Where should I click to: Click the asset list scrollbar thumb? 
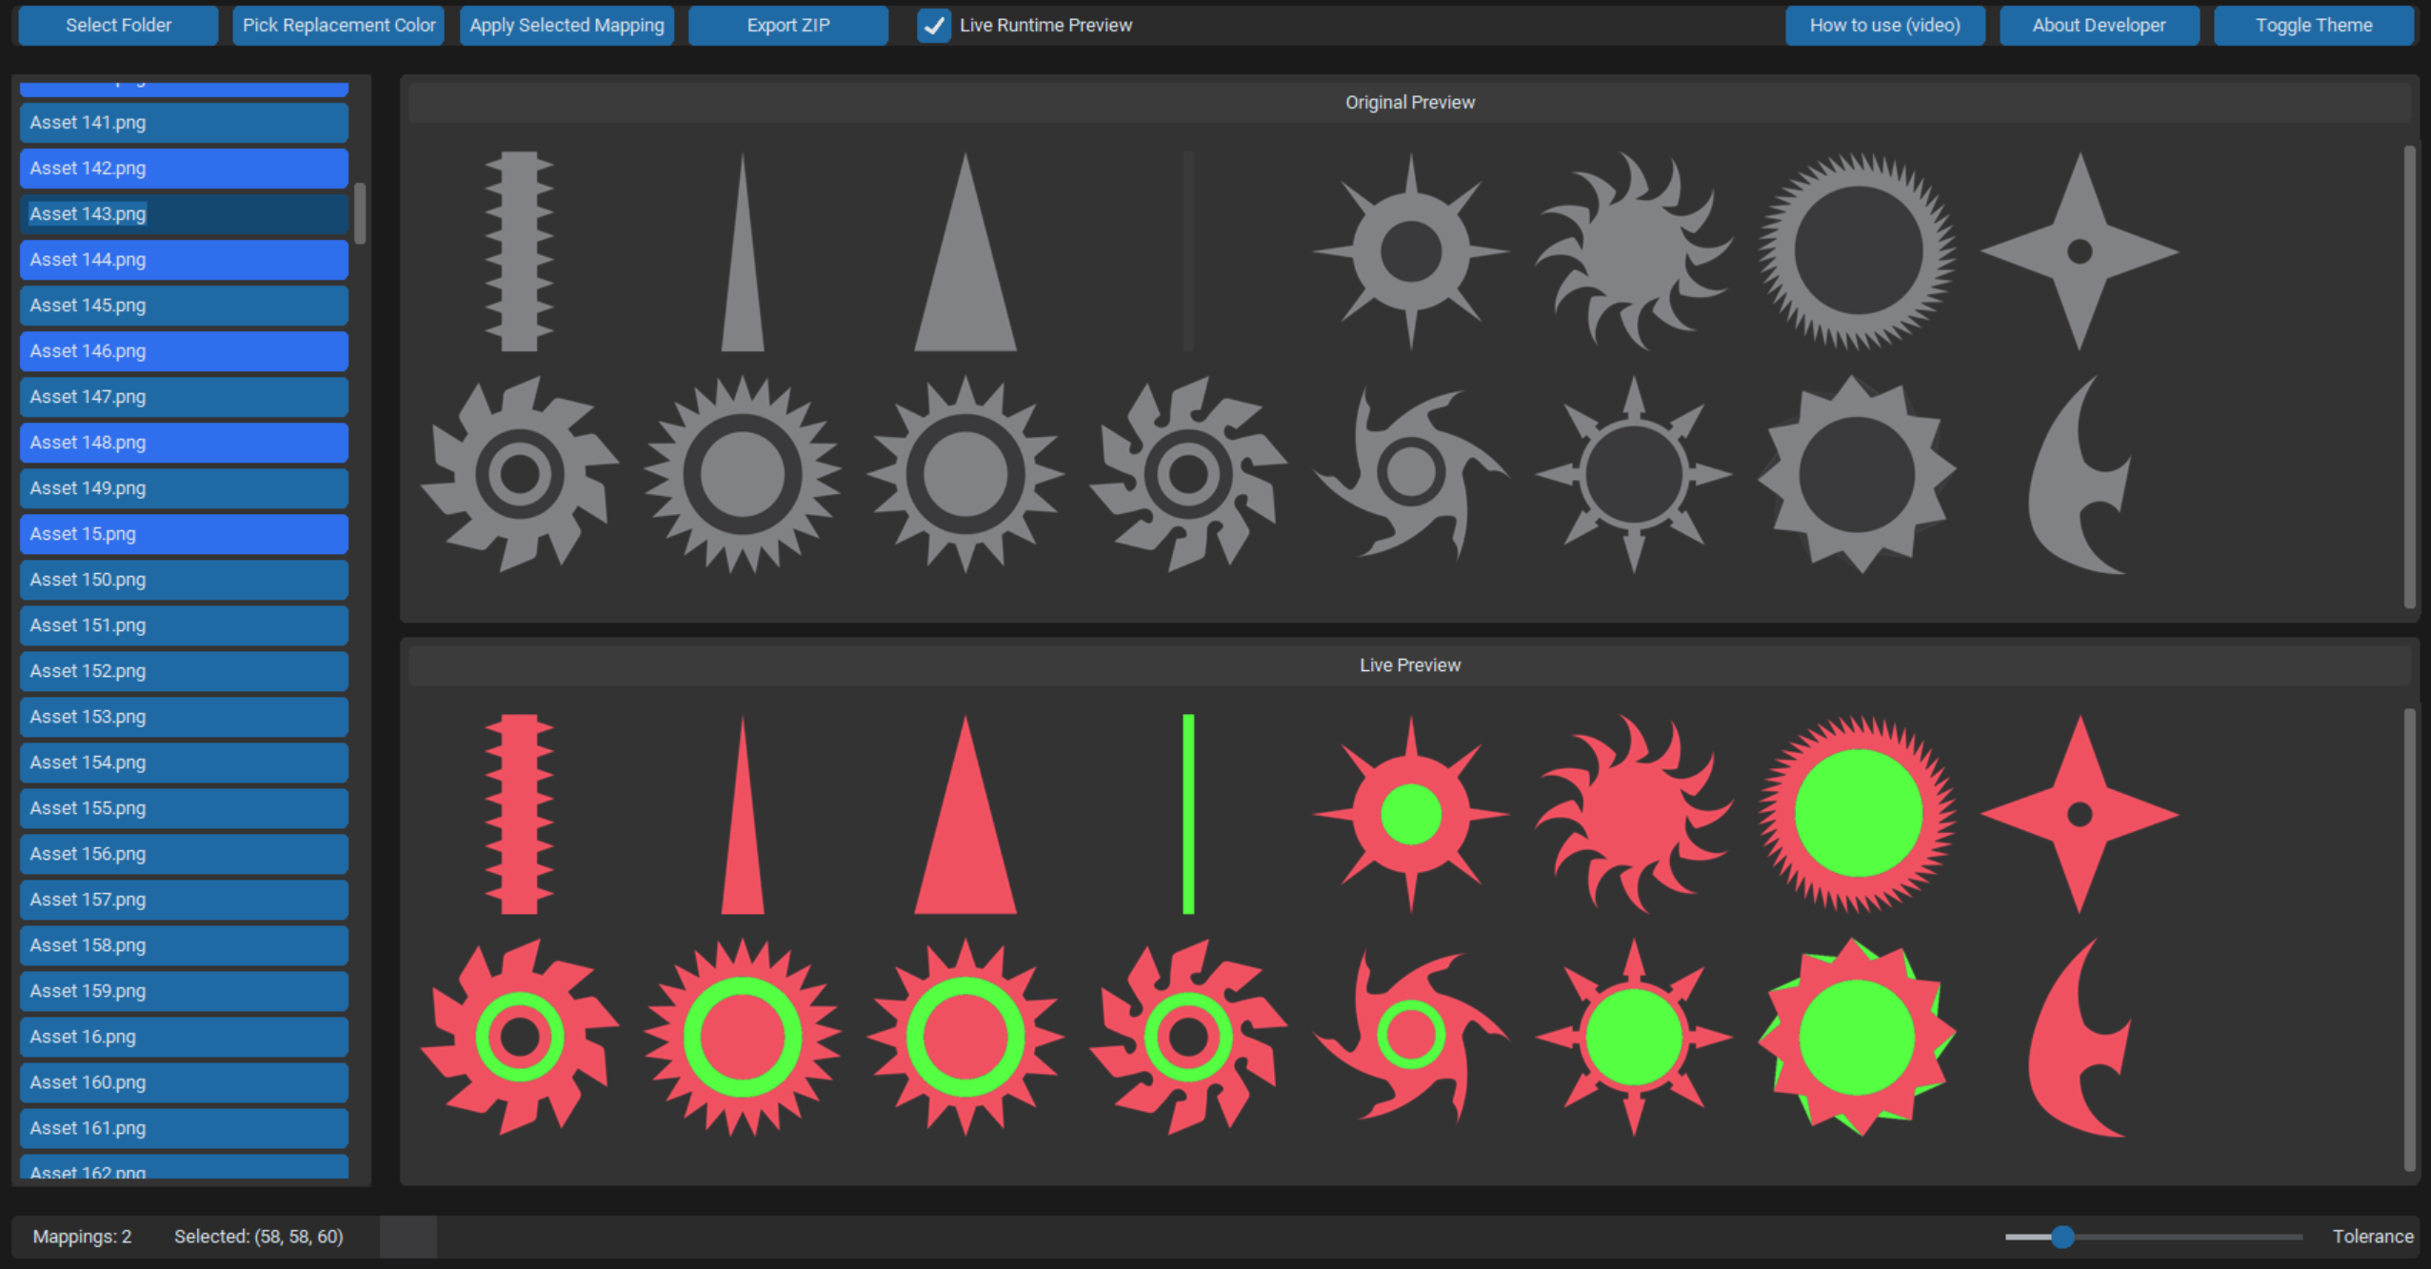tap(360, 213)
